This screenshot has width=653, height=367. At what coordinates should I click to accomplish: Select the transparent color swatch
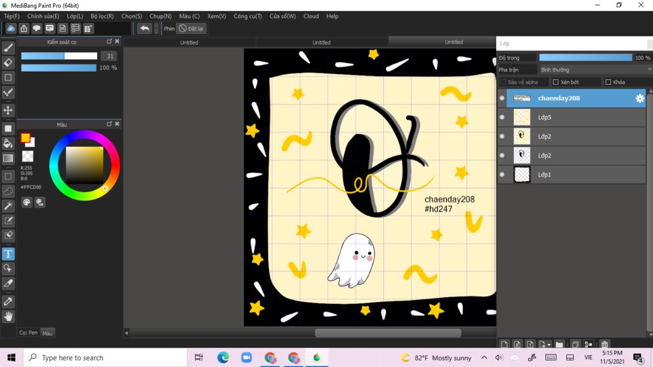27,156
